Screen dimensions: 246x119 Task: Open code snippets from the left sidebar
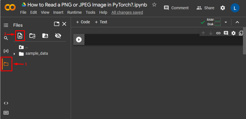pos(6,103)
